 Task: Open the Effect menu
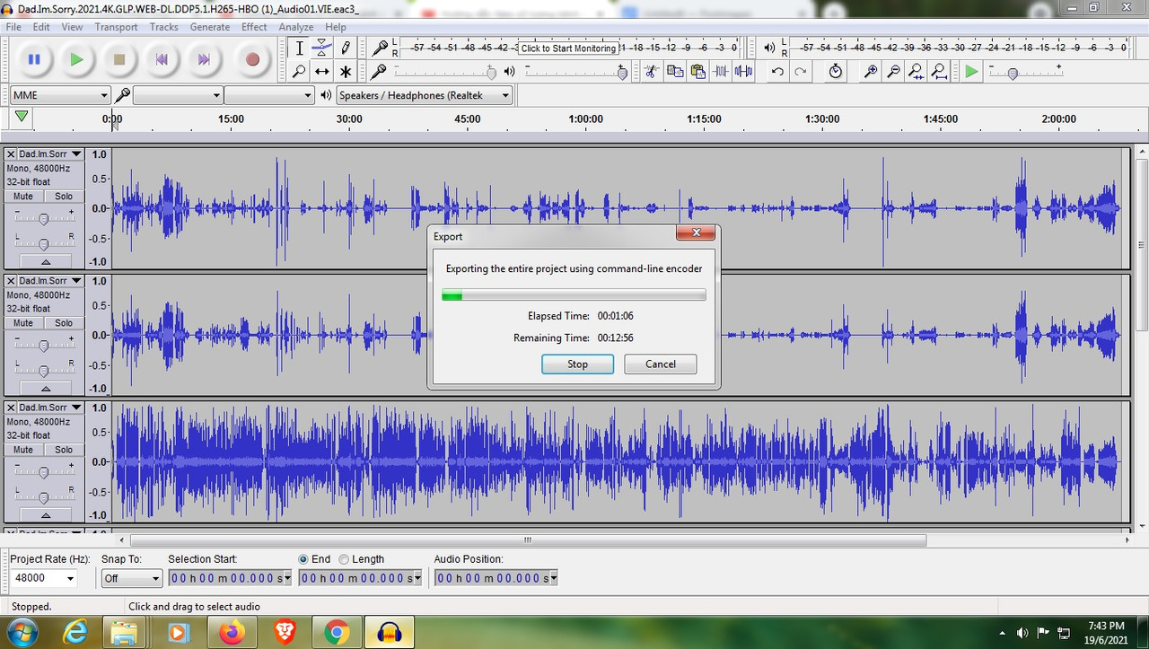click(x=254, y=27)
